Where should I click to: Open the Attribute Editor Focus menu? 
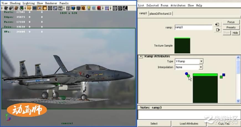point(165,5)
